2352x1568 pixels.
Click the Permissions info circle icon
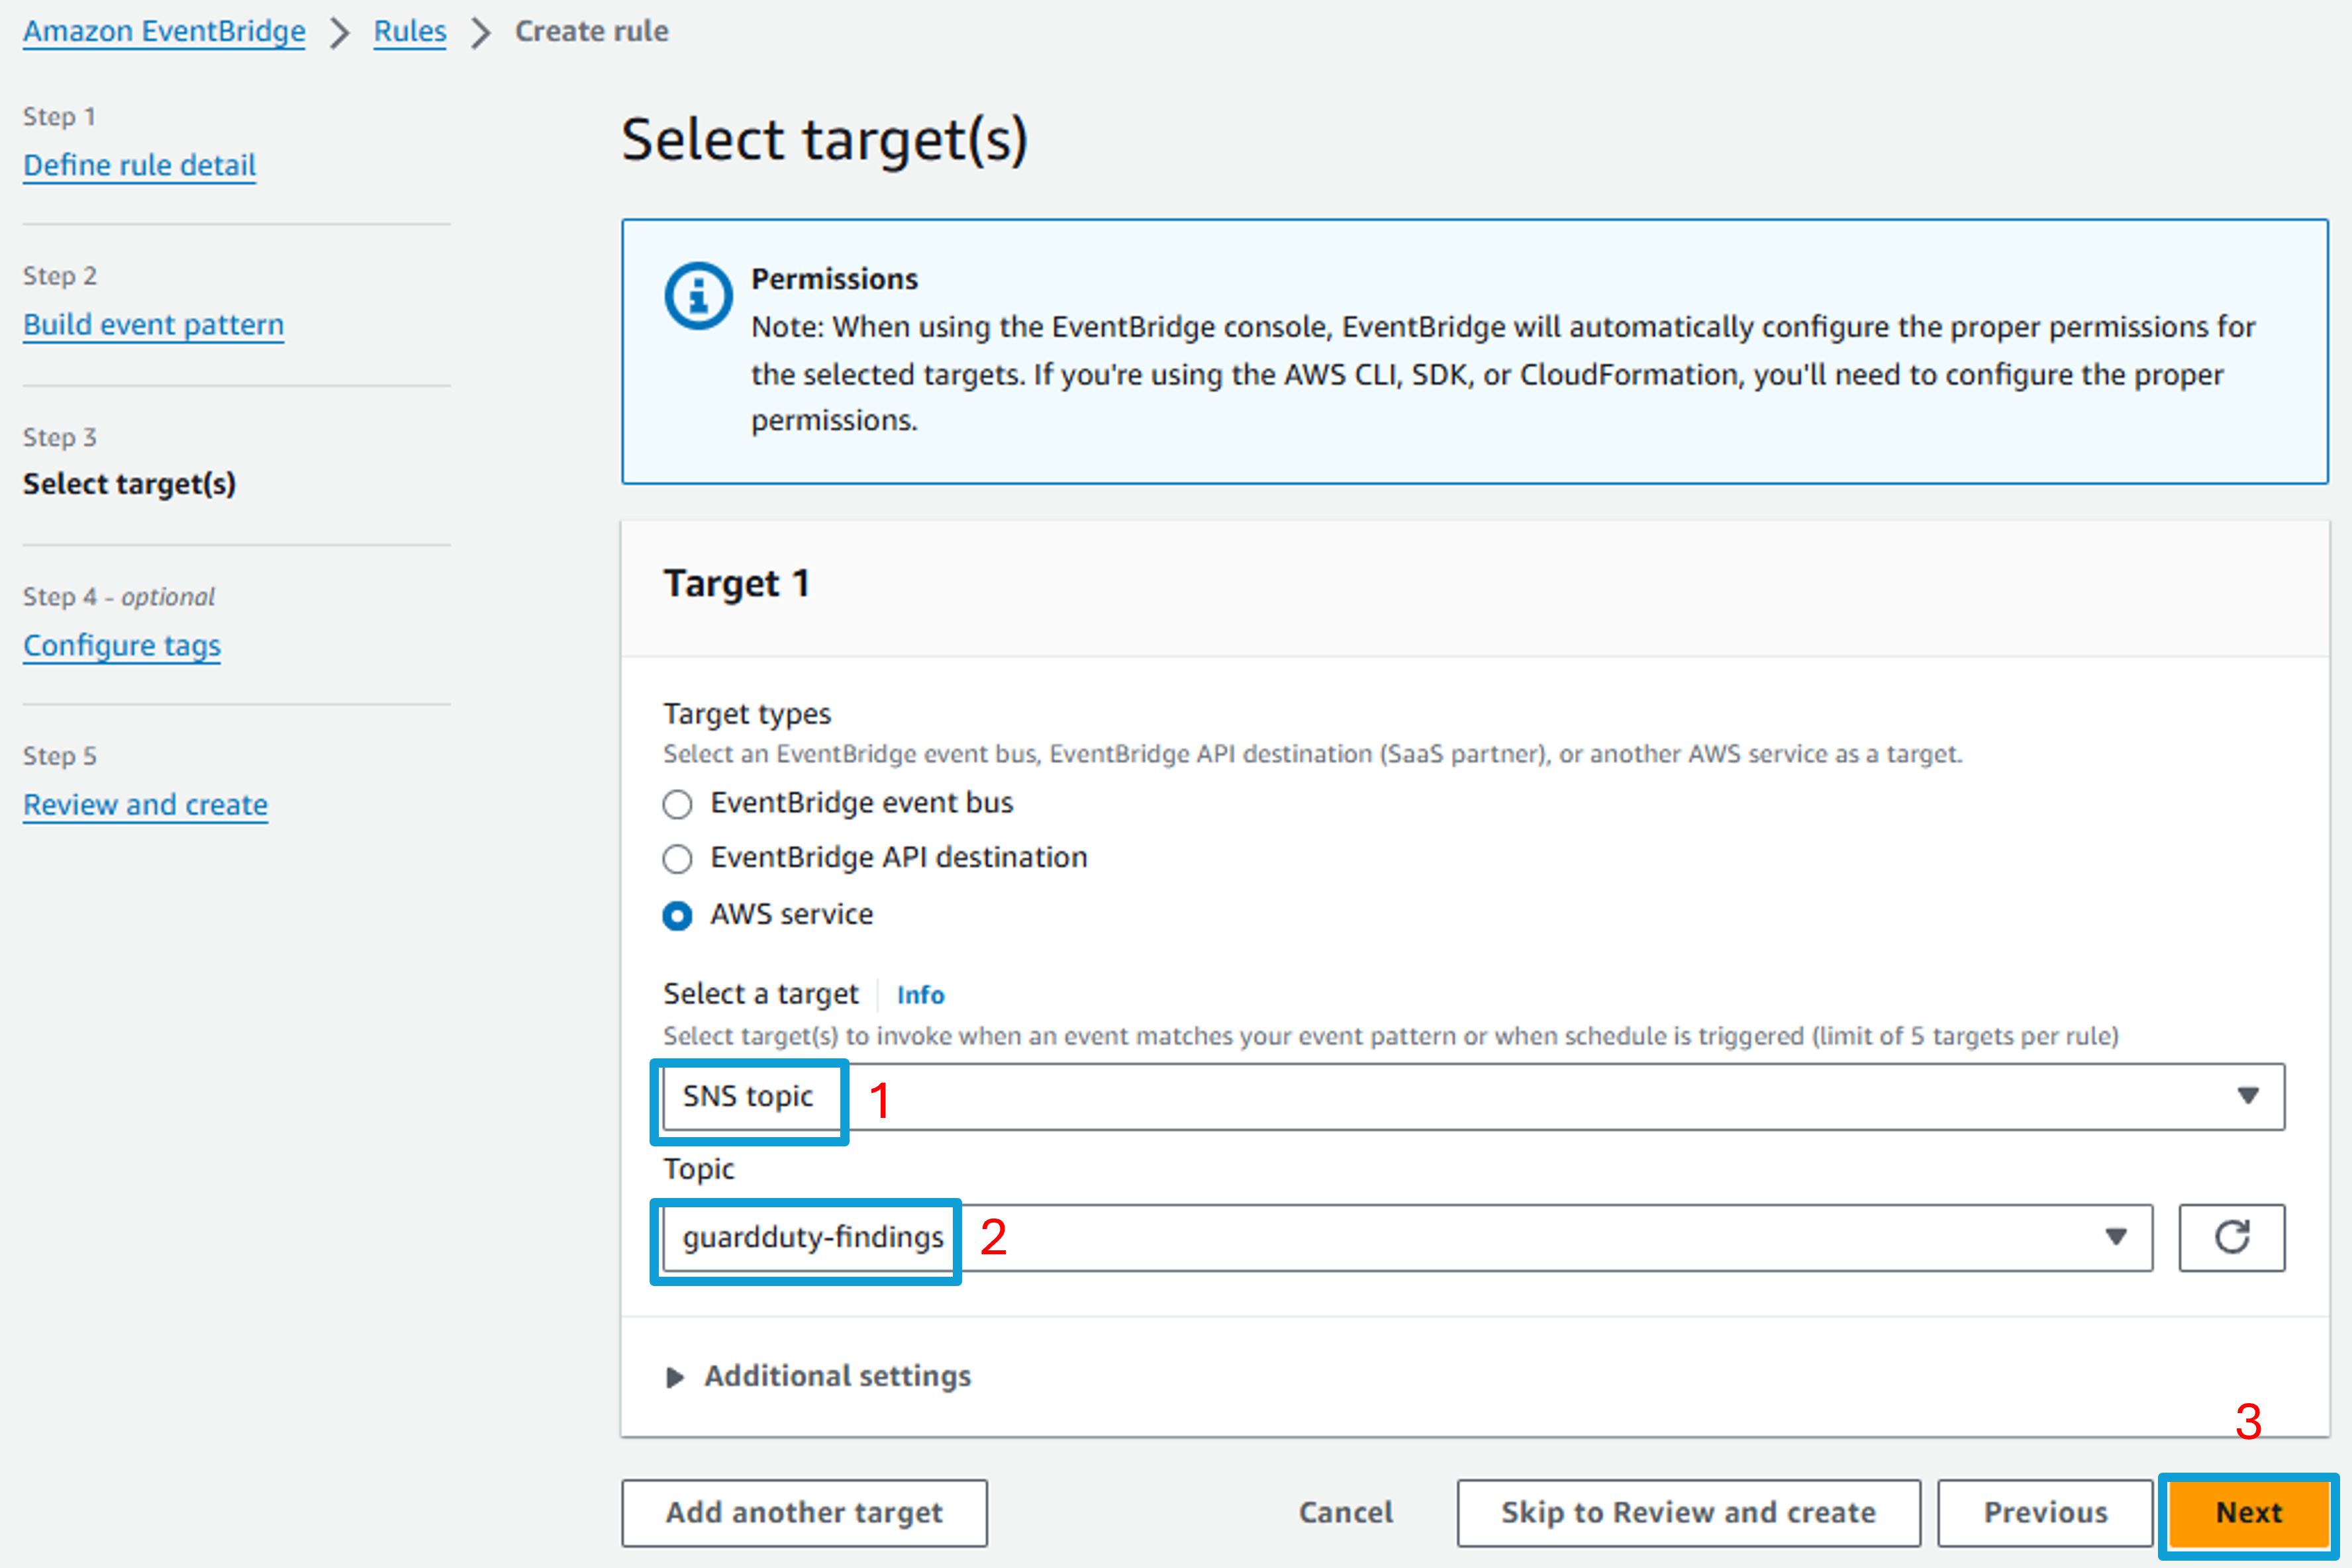pyautogui.click(x=699, y=296)
